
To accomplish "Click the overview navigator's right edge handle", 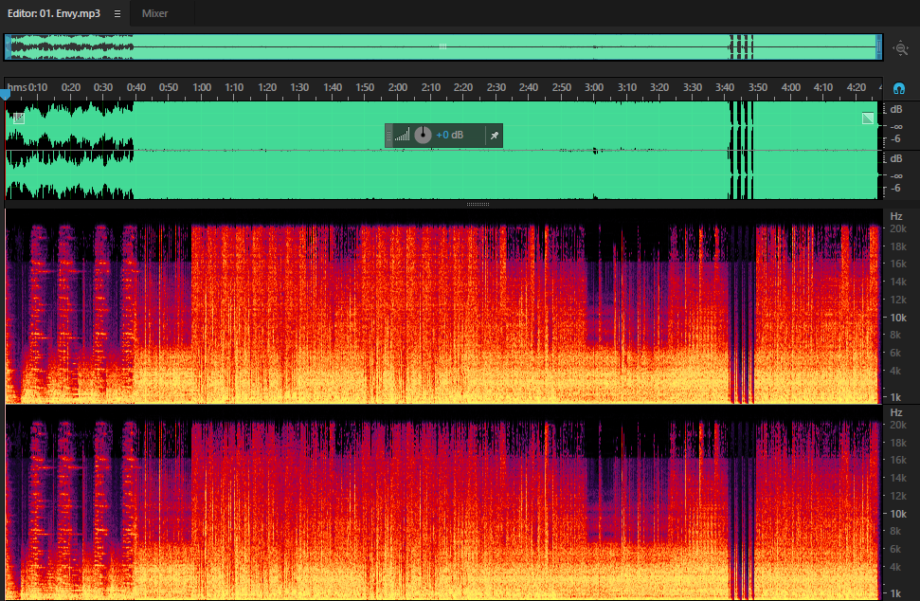I will [879, 47].
